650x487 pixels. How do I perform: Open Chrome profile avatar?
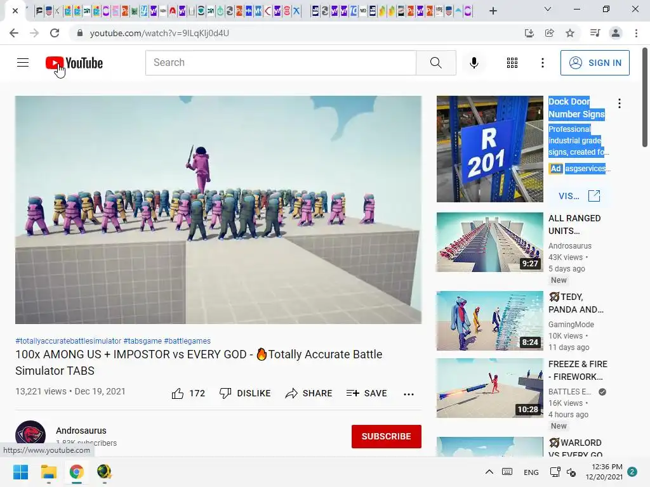pyautogui.click(x=616, y=33)
